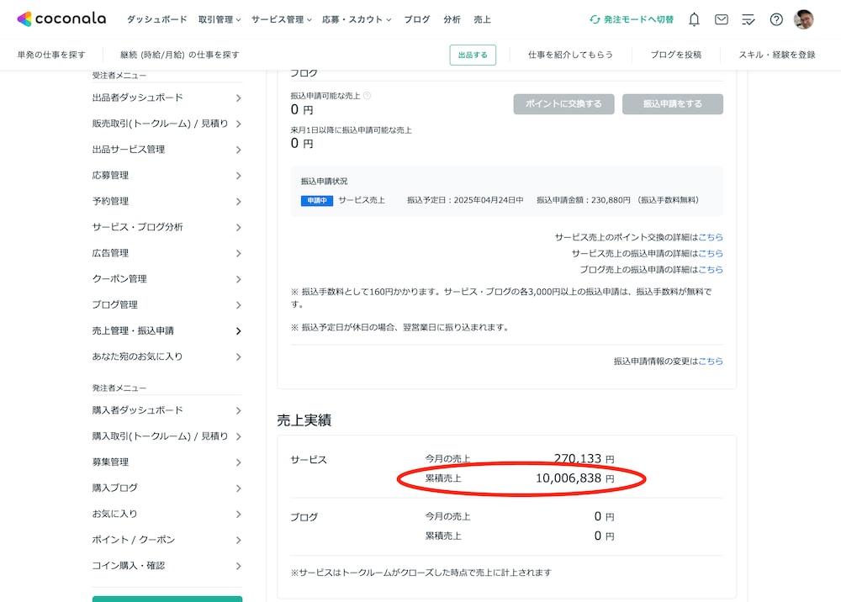Screen dimensions: 841x602
Task: Select 単発の仕事を探す
Action: pos(51,54)
